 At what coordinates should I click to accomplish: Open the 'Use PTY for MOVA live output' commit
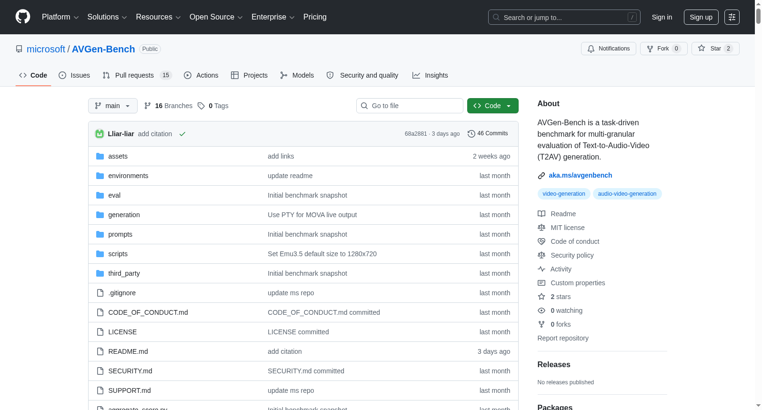tap(312, 215)
